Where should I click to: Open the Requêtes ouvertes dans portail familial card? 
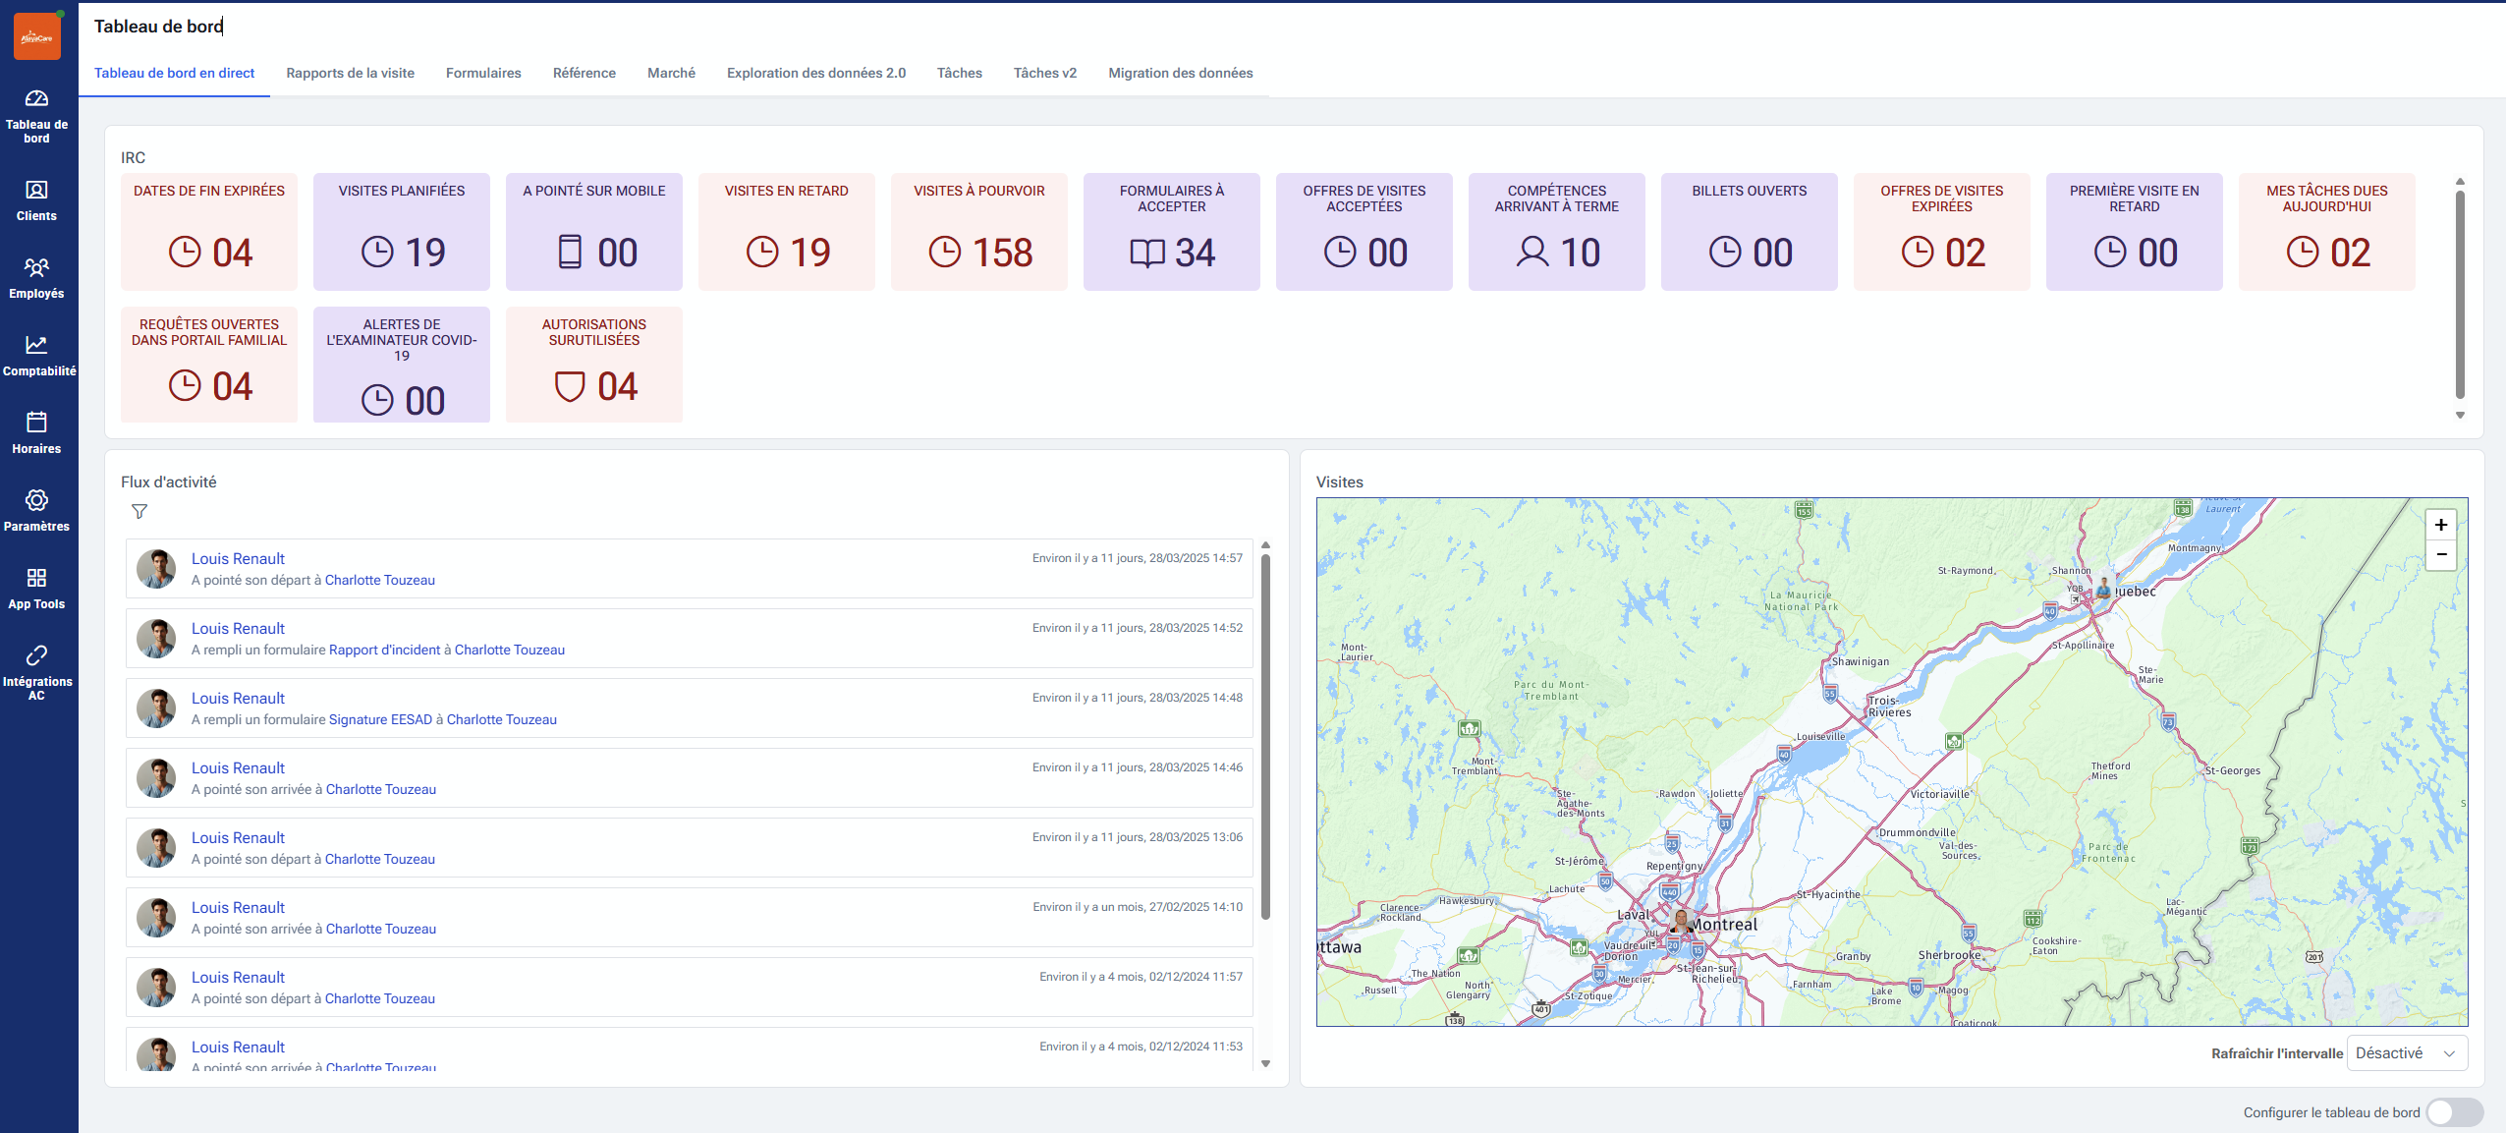(x=209, y=365)
